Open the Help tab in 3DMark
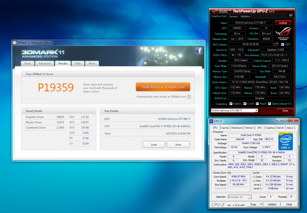The image size is (307, 213). tap(78, 64)
